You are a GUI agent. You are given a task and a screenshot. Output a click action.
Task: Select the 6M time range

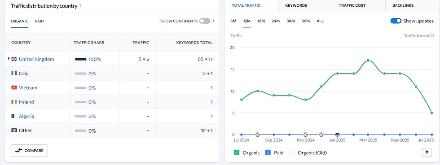(233, 21)
